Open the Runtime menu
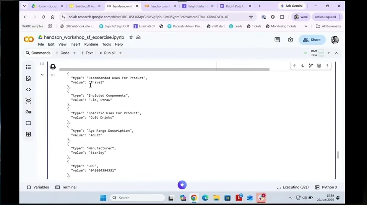Viewport: 367px width, 205px height. point(91,44)
